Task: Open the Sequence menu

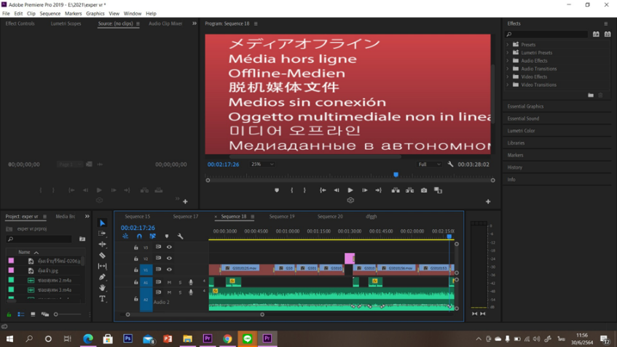Action: pos(50,13)
